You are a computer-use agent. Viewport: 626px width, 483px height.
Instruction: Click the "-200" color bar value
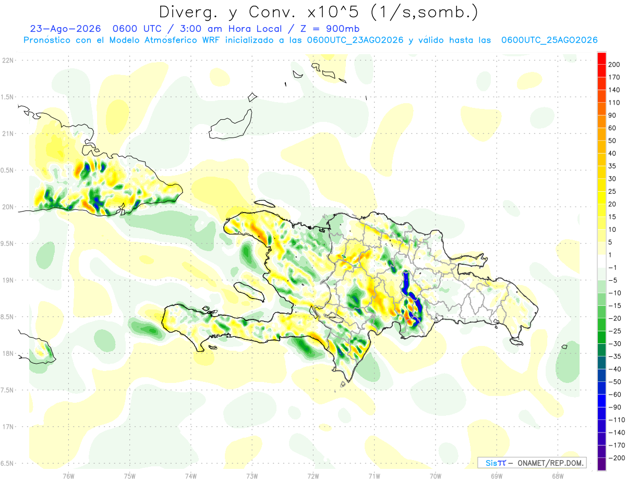click(x=616, y=458)
